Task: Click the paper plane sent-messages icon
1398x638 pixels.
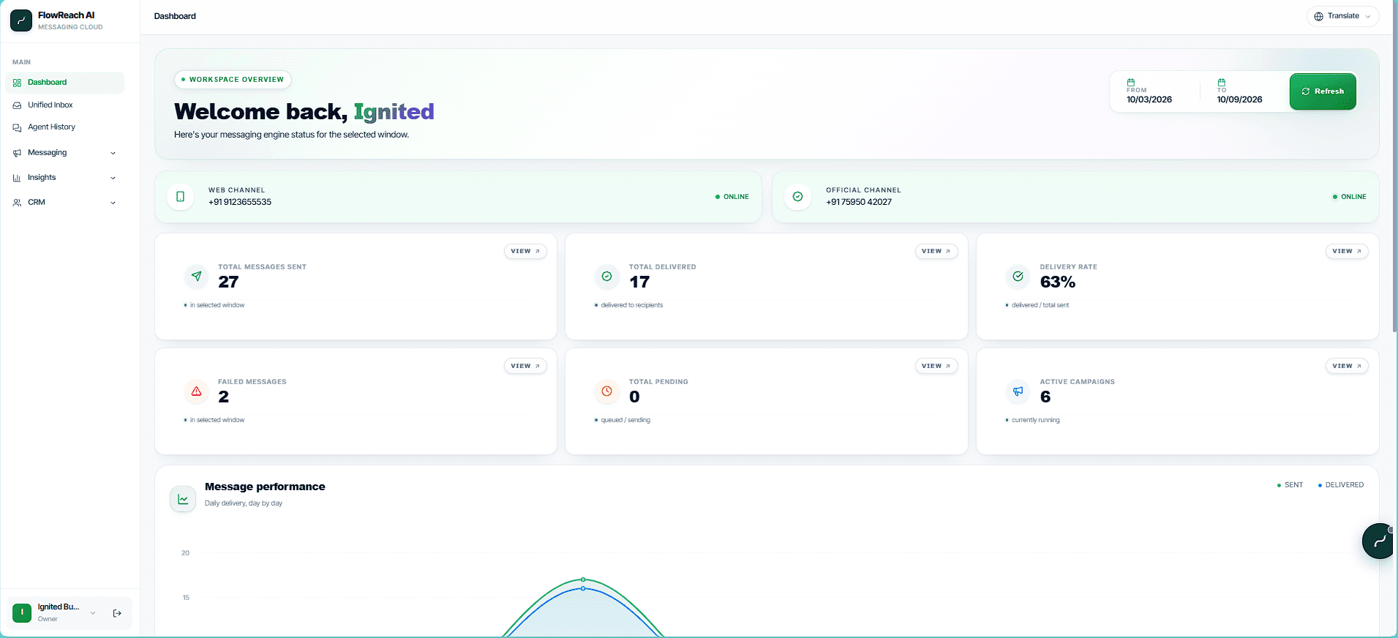Action: coord(196,277)
